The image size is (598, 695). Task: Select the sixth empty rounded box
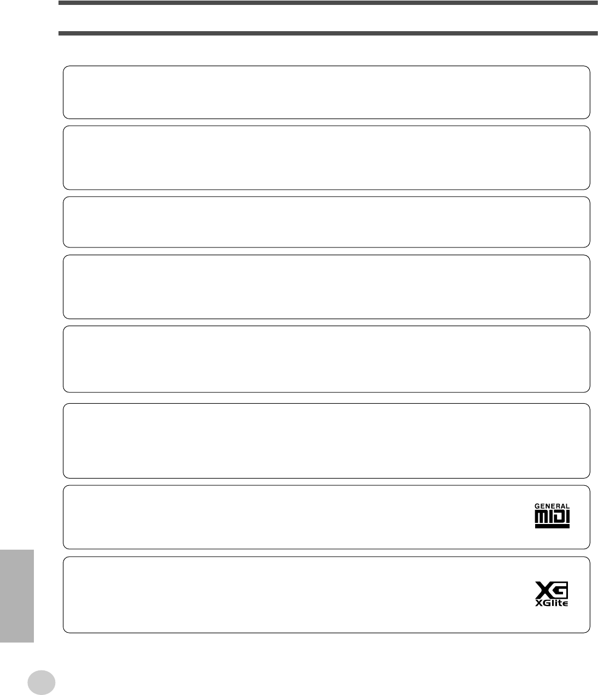pos(326,441)
